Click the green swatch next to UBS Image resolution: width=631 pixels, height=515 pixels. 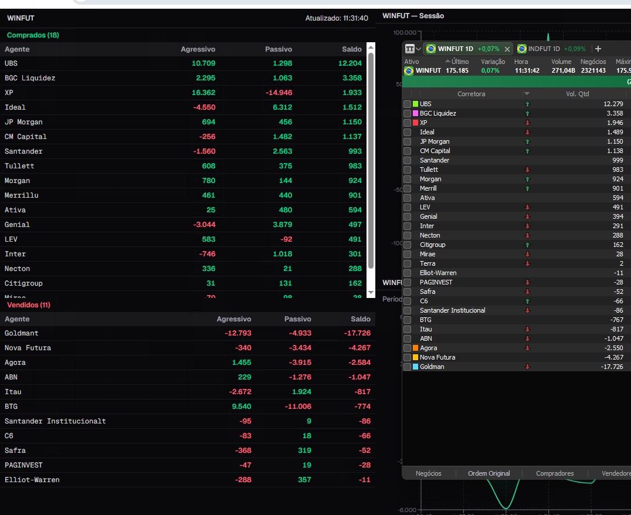[415, 104]
